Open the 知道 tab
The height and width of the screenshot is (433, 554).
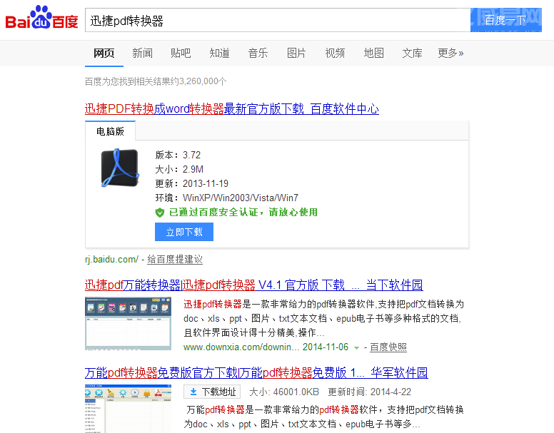219,53
